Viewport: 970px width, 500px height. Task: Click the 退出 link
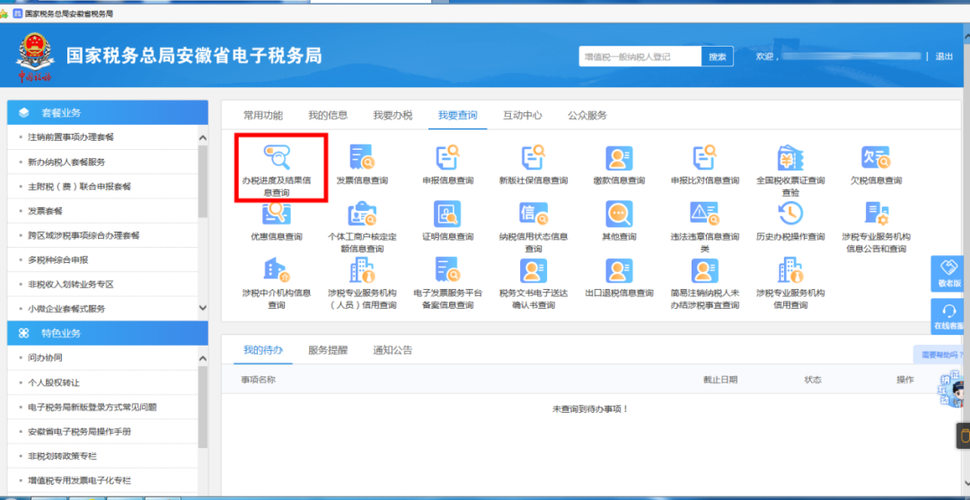[944, 57]
